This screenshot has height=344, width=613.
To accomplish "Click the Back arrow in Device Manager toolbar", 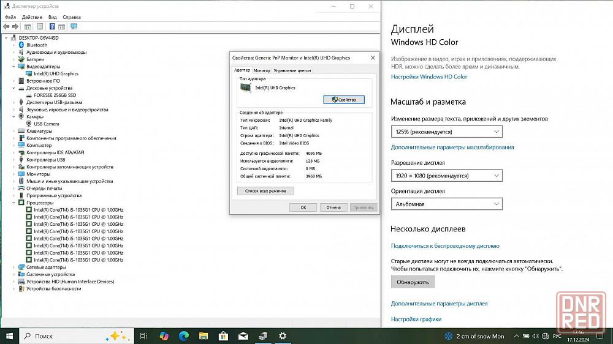I will [x=6, y=26].
